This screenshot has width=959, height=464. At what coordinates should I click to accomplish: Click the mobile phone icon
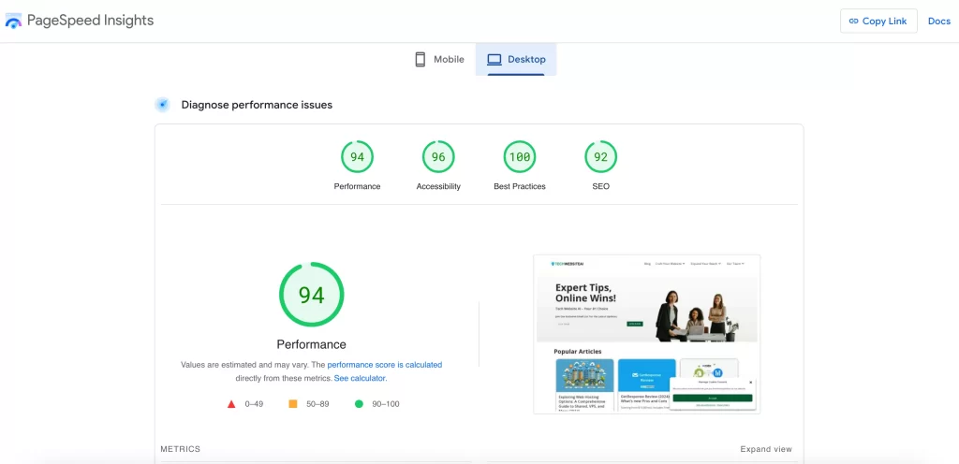point(420,59)
